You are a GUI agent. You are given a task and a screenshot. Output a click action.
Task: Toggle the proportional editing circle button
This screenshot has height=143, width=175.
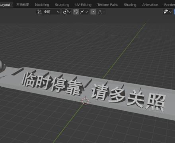tap(93, 12)
